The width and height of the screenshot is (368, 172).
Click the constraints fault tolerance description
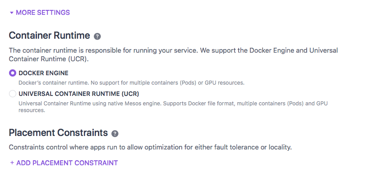coord(150,147)
